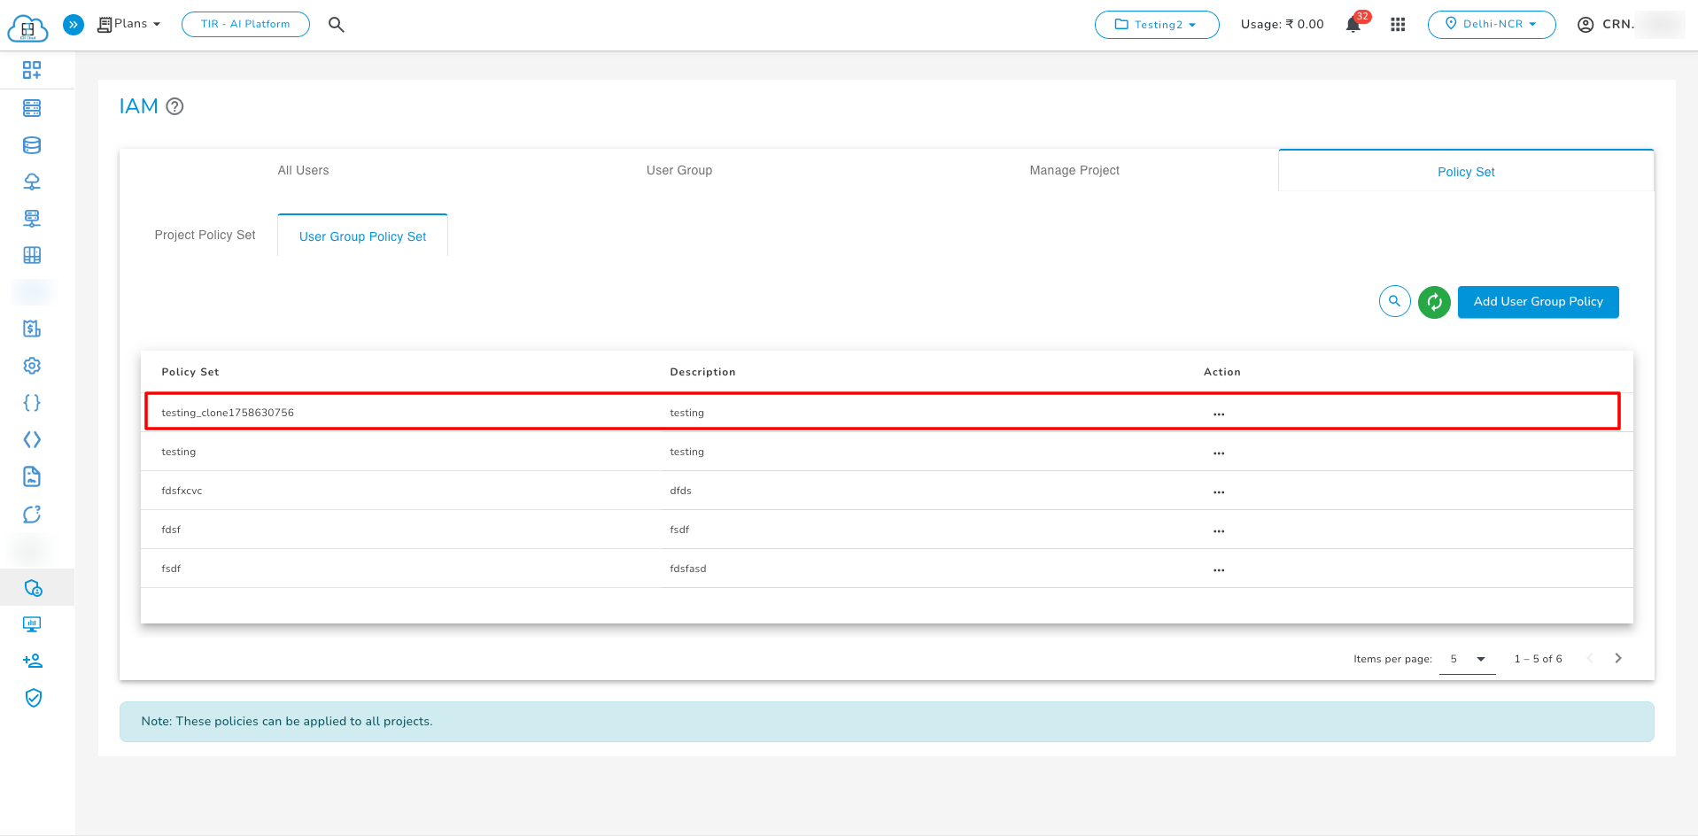Open the notifications bell icon

tap(1353, 25)
